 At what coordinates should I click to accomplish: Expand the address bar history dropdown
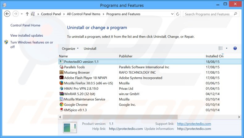click(172, 14)
